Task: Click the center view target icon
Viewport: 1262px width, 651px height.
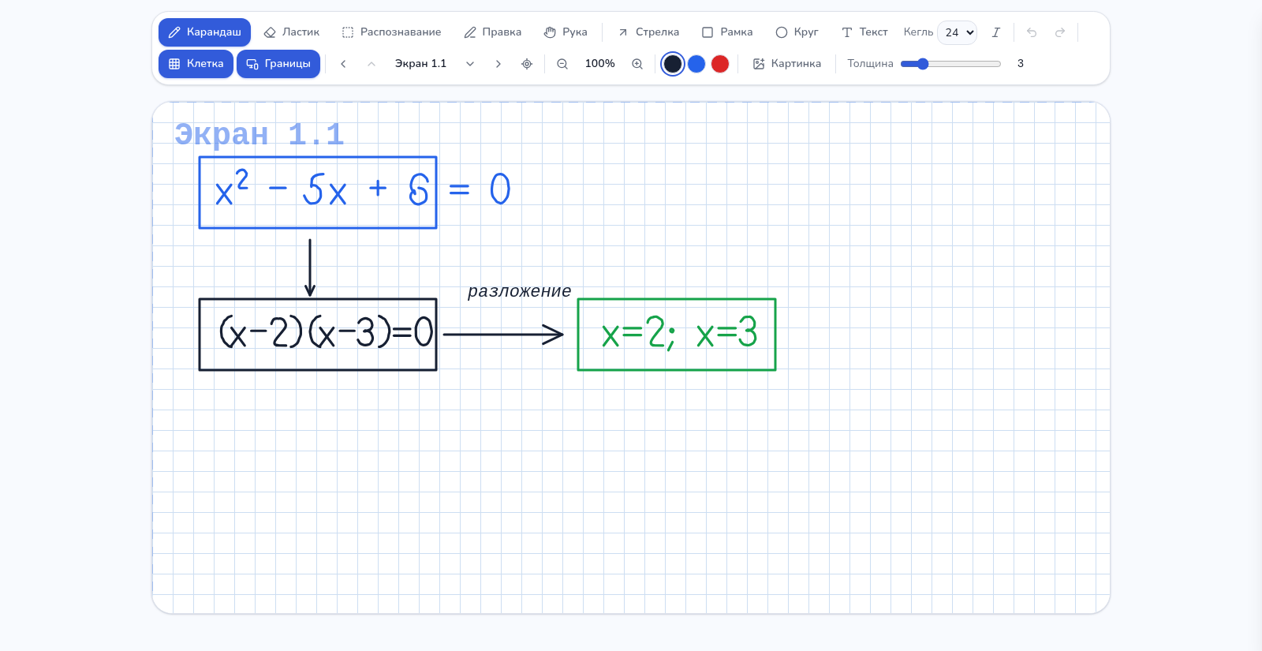Action: pos(527,64)
